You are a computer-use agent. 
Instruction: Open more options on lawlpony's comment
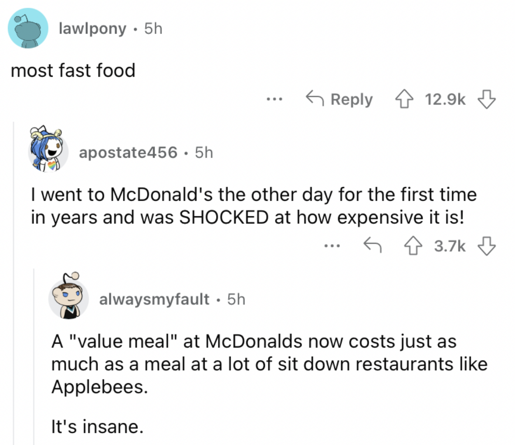pos(274,99)
